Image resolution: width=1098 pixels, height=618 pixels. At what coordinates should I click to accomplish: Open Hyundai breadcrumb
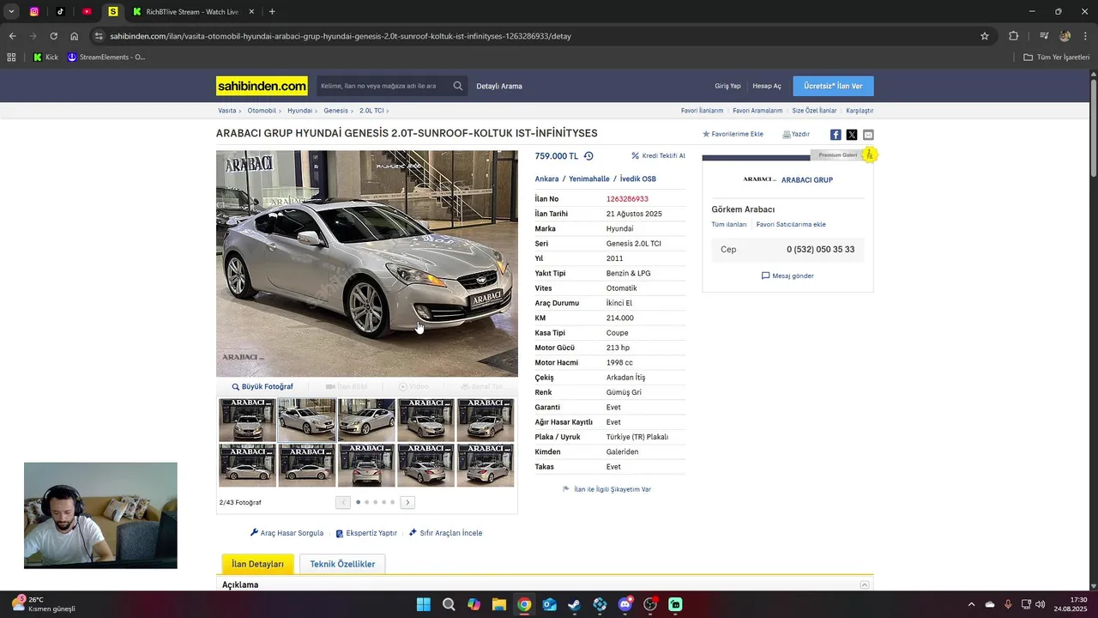pos(299,111)
